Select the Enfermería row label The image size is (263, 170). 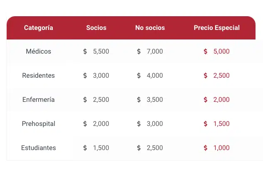click(38, 100)
